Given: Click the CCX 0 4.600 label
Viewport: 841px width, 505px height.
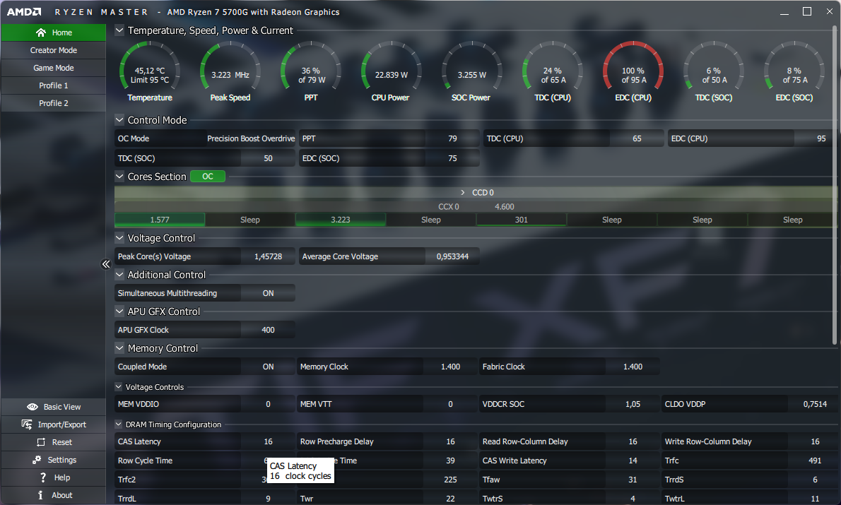Looking at the screenshot, I should [476, 207].
